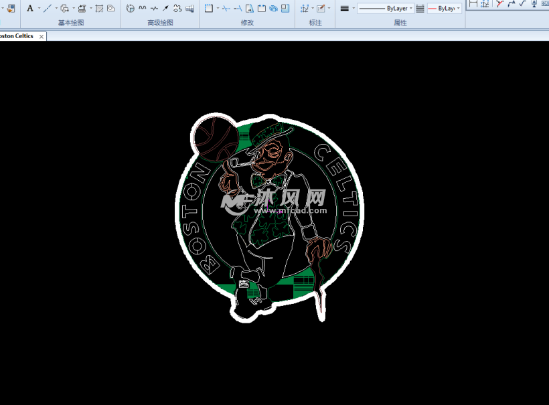Open the linetype ByLayer dropdown

tap(411, 8)
